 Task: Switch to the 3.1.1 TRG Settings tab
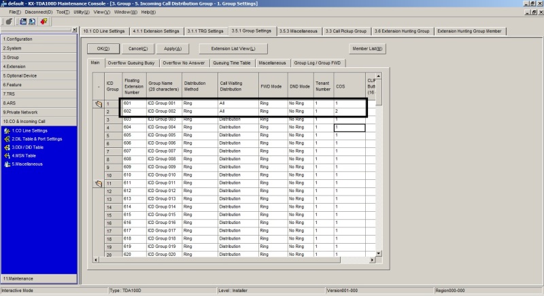[205, 31]
